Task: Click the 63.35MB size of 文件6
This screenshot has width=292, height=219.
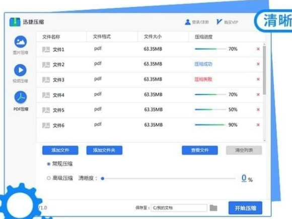Action: [154, 125]
